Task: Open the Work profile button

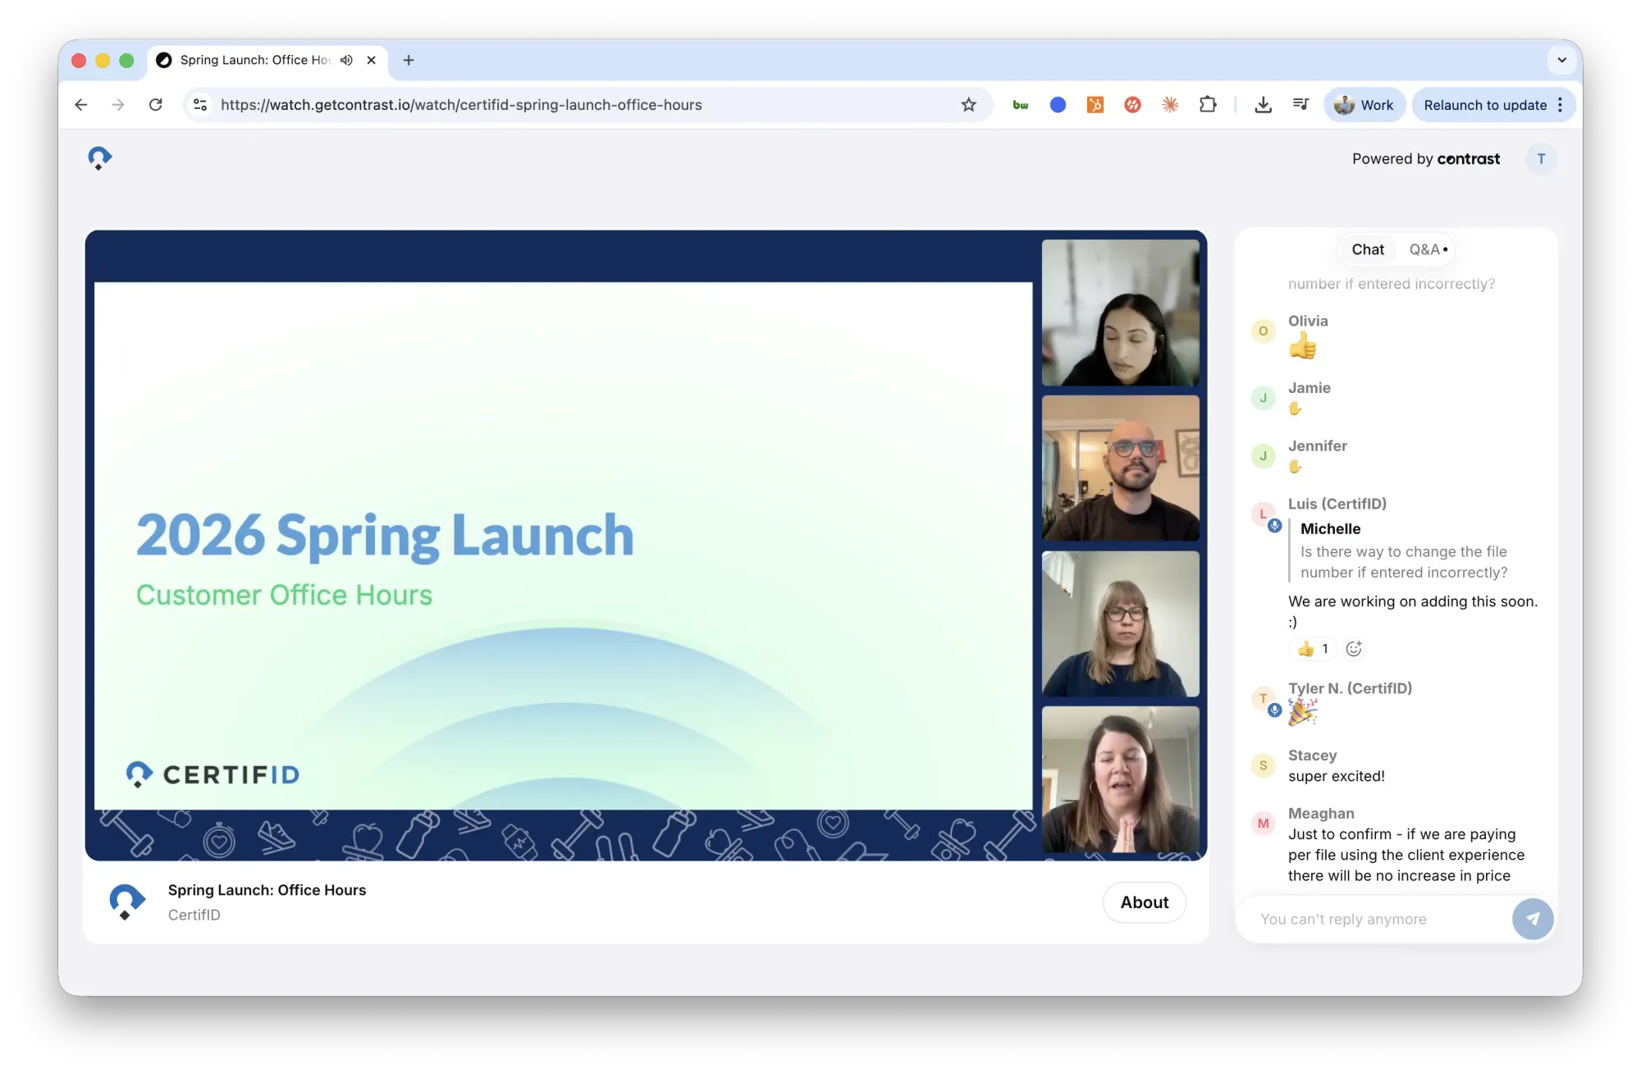Action: [1364, 105]
